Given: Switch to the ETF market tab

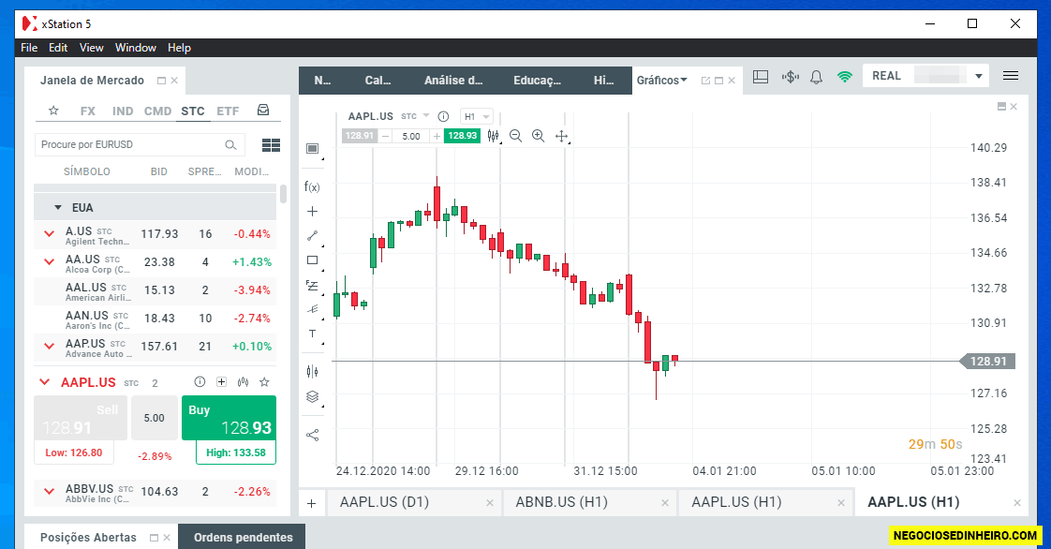Looking at the screenshot, I should pos(228,111).
